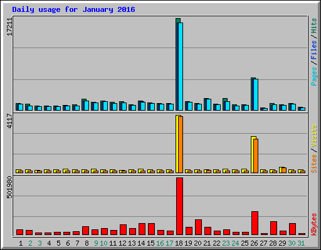Click day label 13 on x-axis

click(132, 243)
